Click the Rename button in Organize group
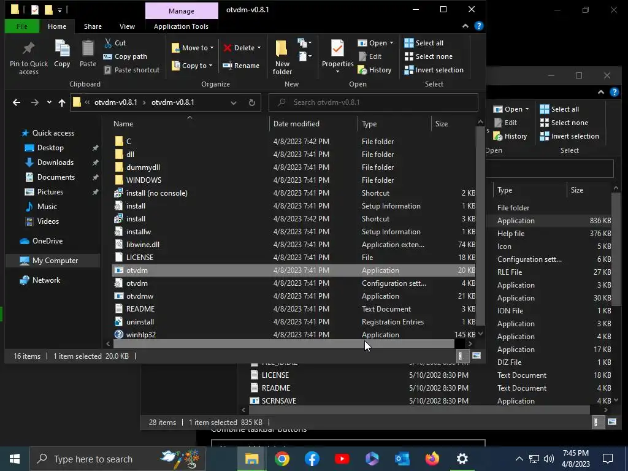Image resolution: width=628 pixels, height=471 pixels. point(241,66)
